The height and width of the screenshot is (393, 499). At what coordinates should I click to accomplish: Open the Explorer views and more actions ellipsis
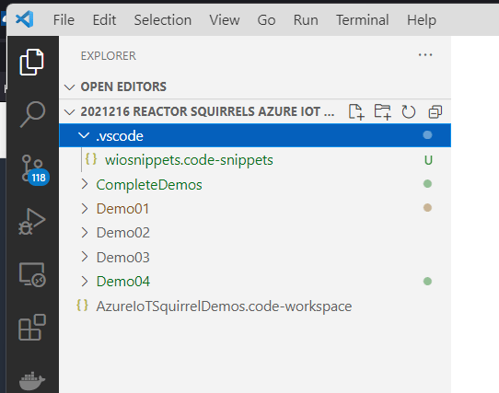[x=425, y=55]
